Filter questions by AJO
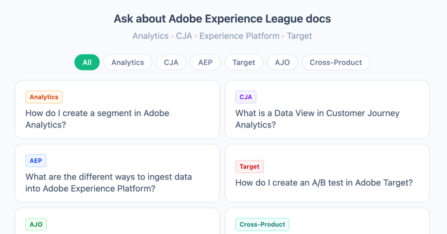This screenshot has height=234, width=447. 282,62
